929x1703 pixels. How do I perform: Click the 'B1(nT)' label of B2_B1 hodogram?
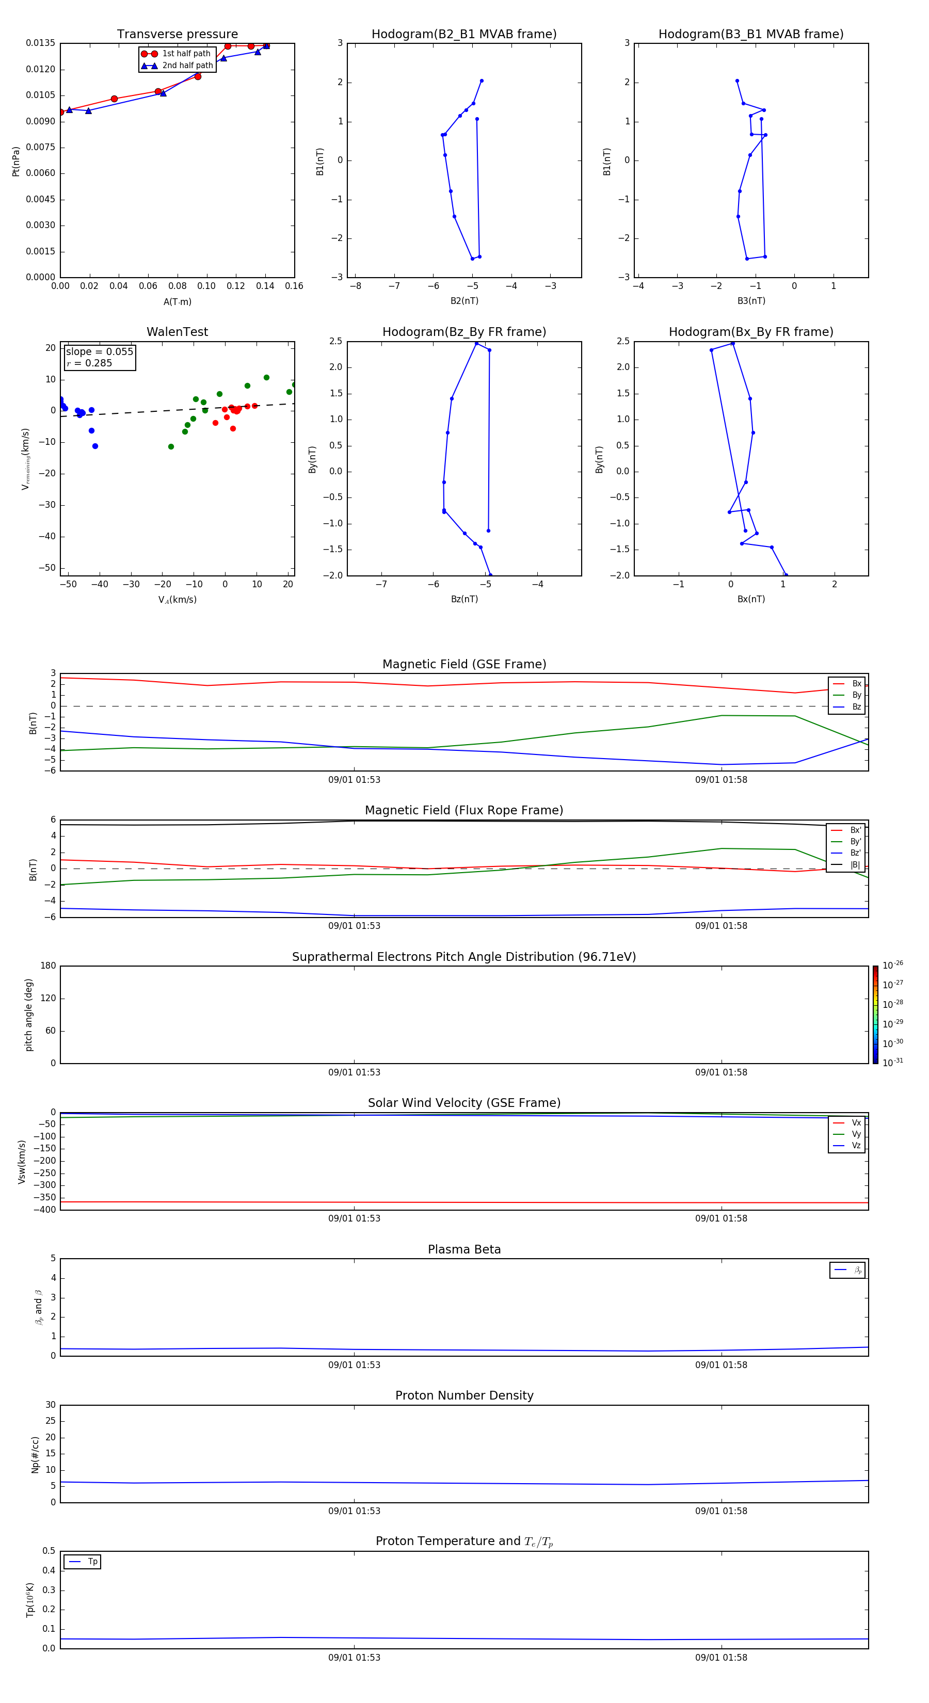tap(320, 162)
